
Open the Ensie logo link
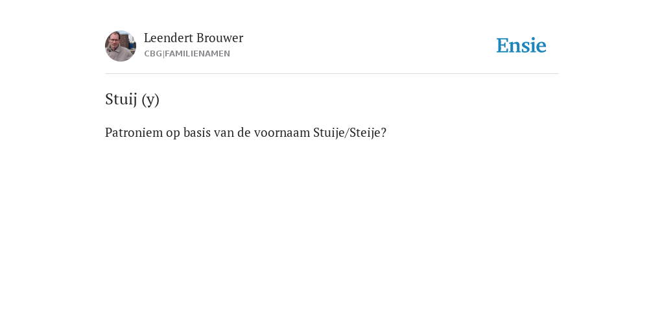point(521,45)
